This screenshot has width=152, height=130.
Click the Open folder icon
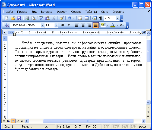[13, 18]
